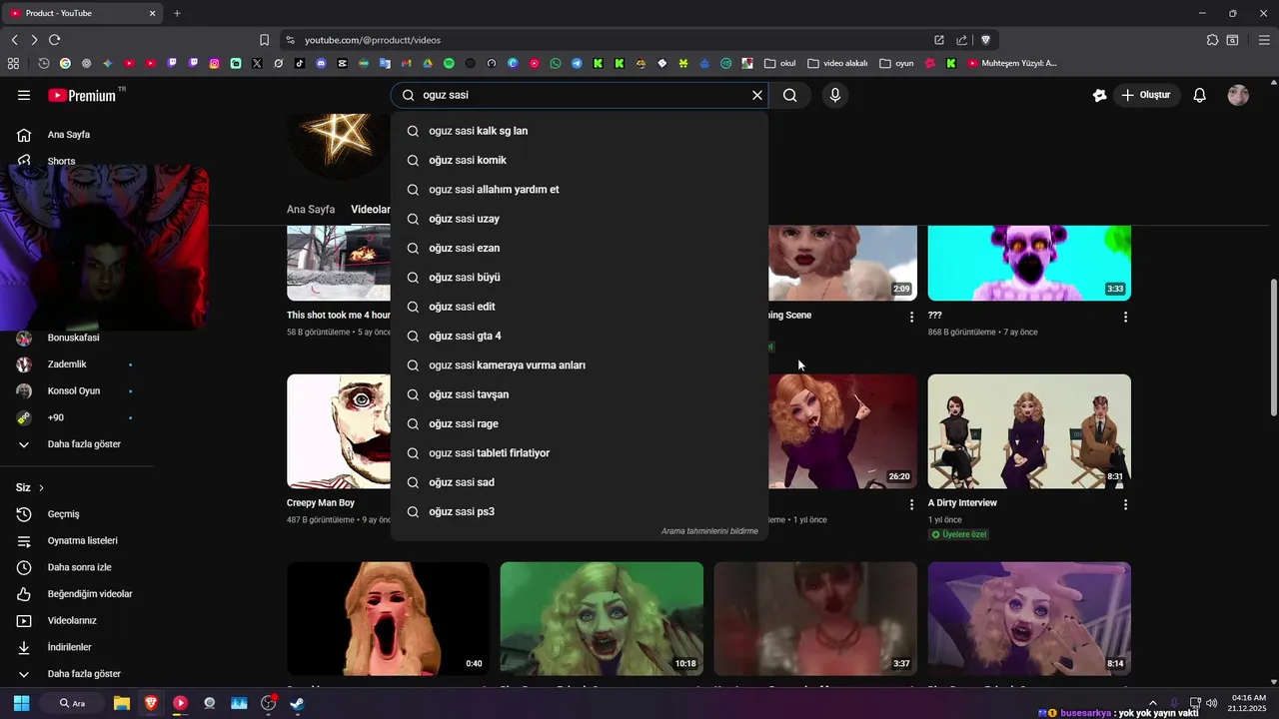Image resolution: width=1279 pixels, height=719 pixels.
Task: Select suggestion 'oğuz sasi edit'
Action: [x=580, y=307]
